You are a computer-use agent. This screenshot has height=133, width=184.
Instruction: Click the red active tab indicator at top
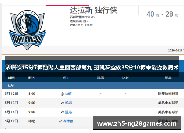click(67, 6)
